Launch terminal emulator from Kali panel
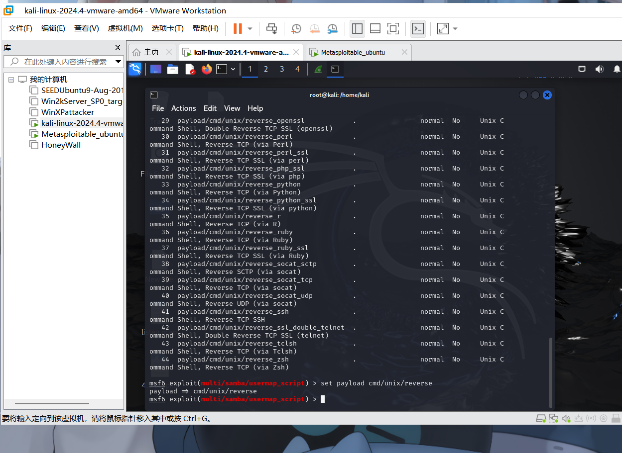Screen dimensions: 622x453 (222, 69)
